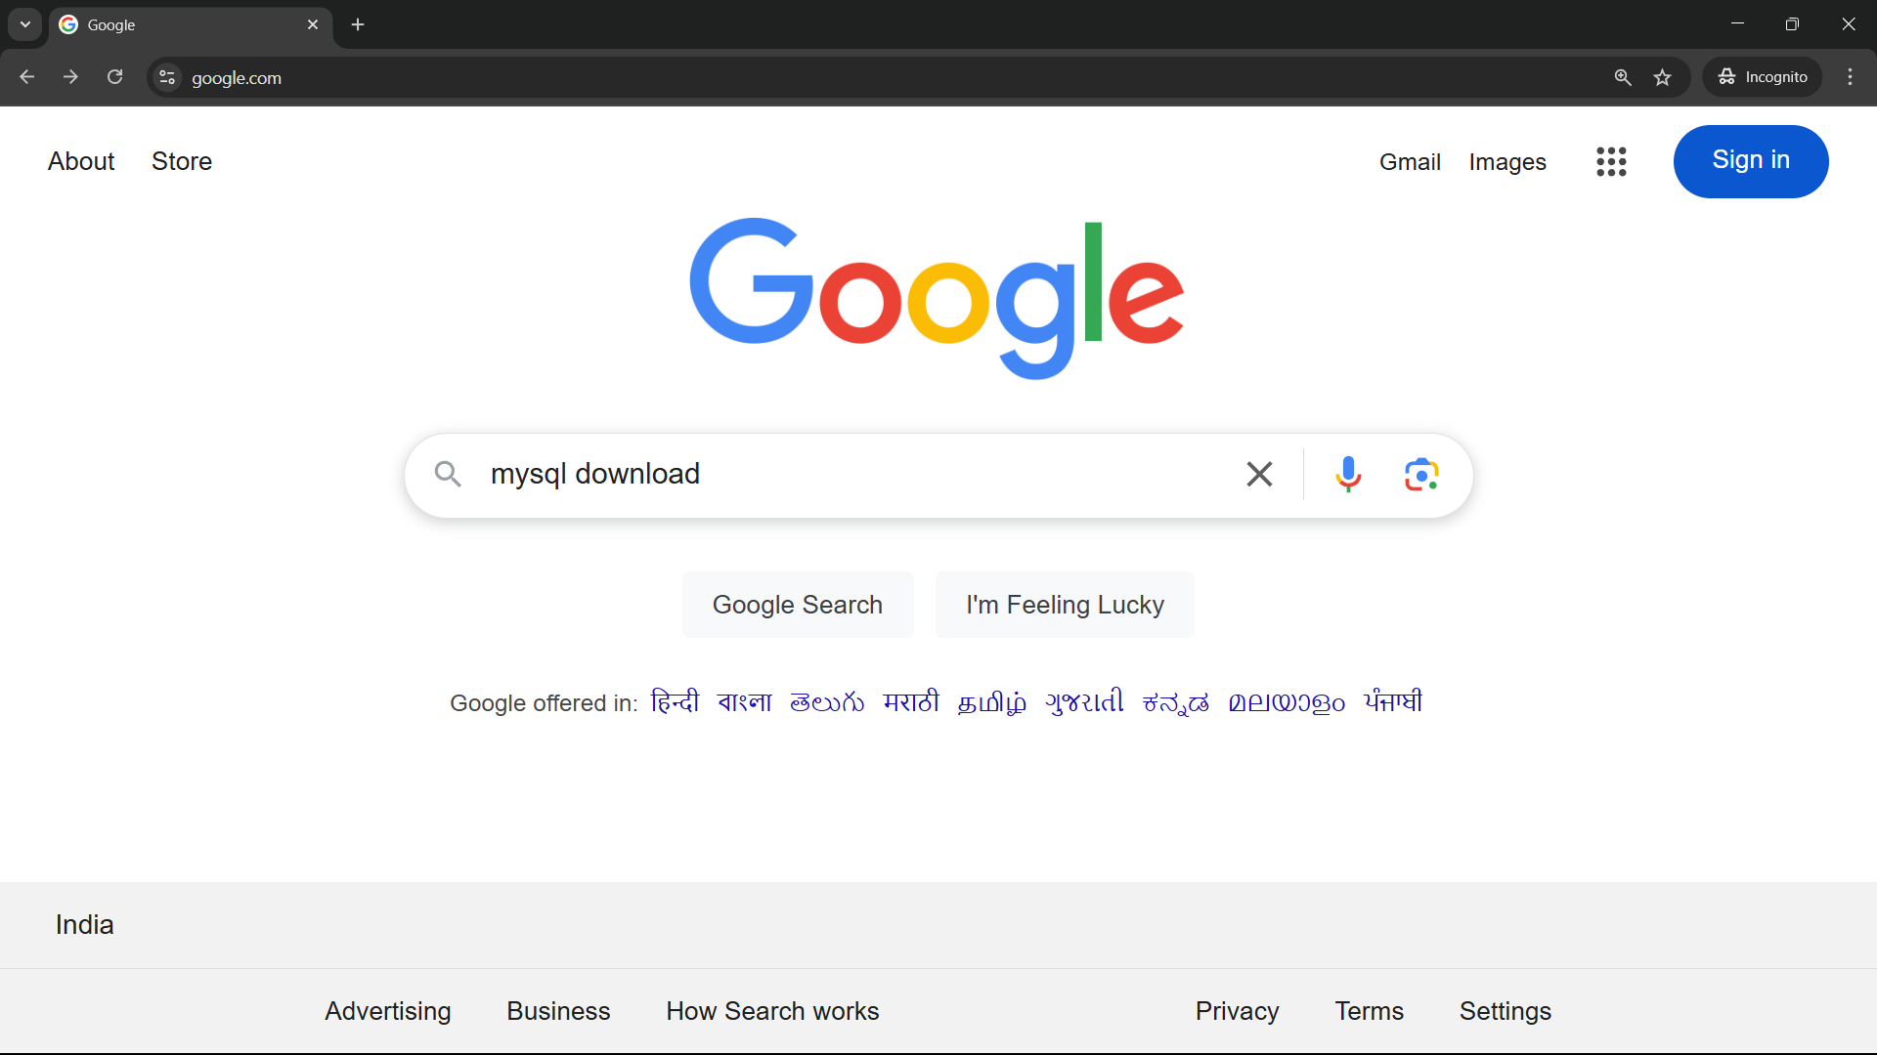Select the Google browser tab
The image size is (1877, 1055).
tap(191, 25)
